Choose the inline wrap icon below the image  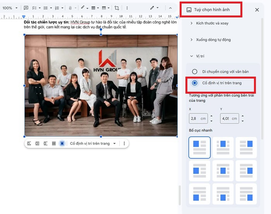click(x=29, y=143)
